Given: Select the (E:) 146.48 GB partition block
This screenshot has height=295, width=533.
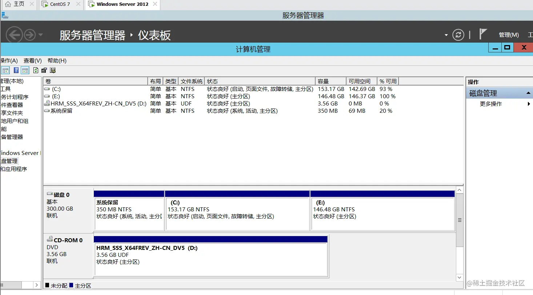Looking at the screenshot, I should (382, 210).
